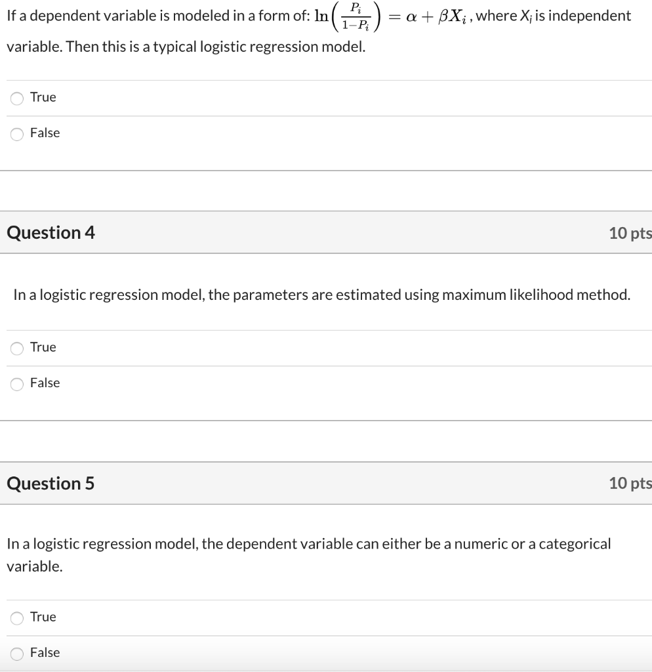Select True for the maximum likelihood question

click(16, 348)
